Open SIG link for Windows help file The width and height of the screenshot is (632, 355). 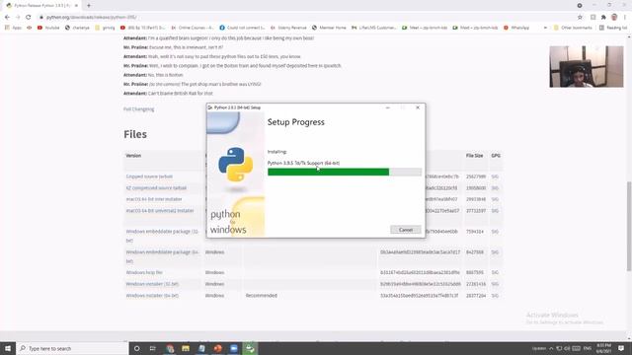(495, 272)
